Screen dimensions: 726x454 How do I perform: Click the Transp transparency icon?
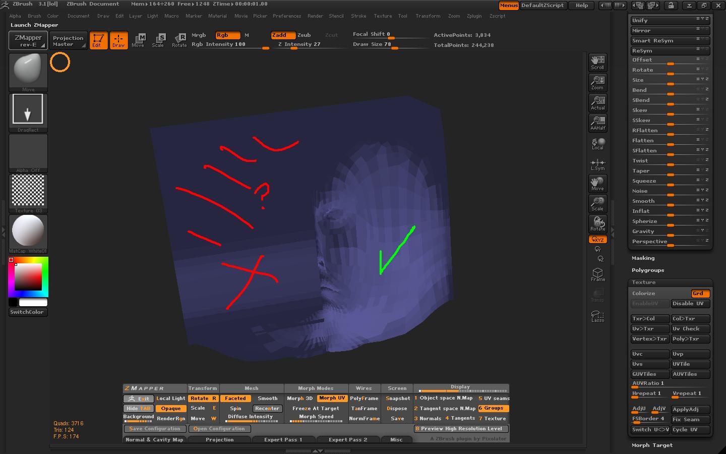(597, 295)
